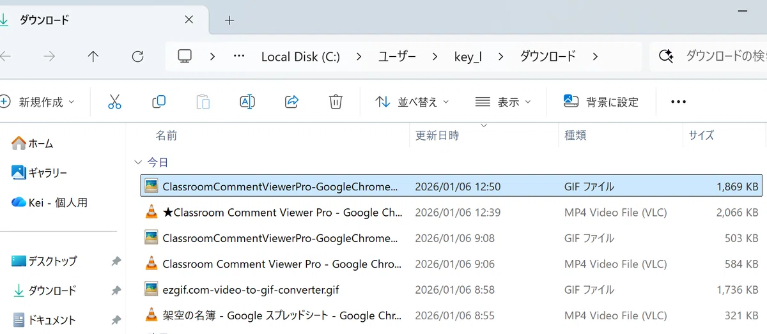Click GIF icon of the 12:50 ClassroomCommentViewerPro file
Image resolution: width=767 pixels, height=334 pixels.
[x=151, y=186]
